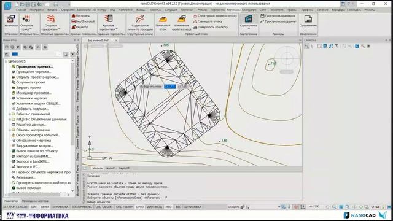This screenshot has width=393, height=221.
Task: Open the Сечения ribbon tab
Action: click(x=322, y=10)
